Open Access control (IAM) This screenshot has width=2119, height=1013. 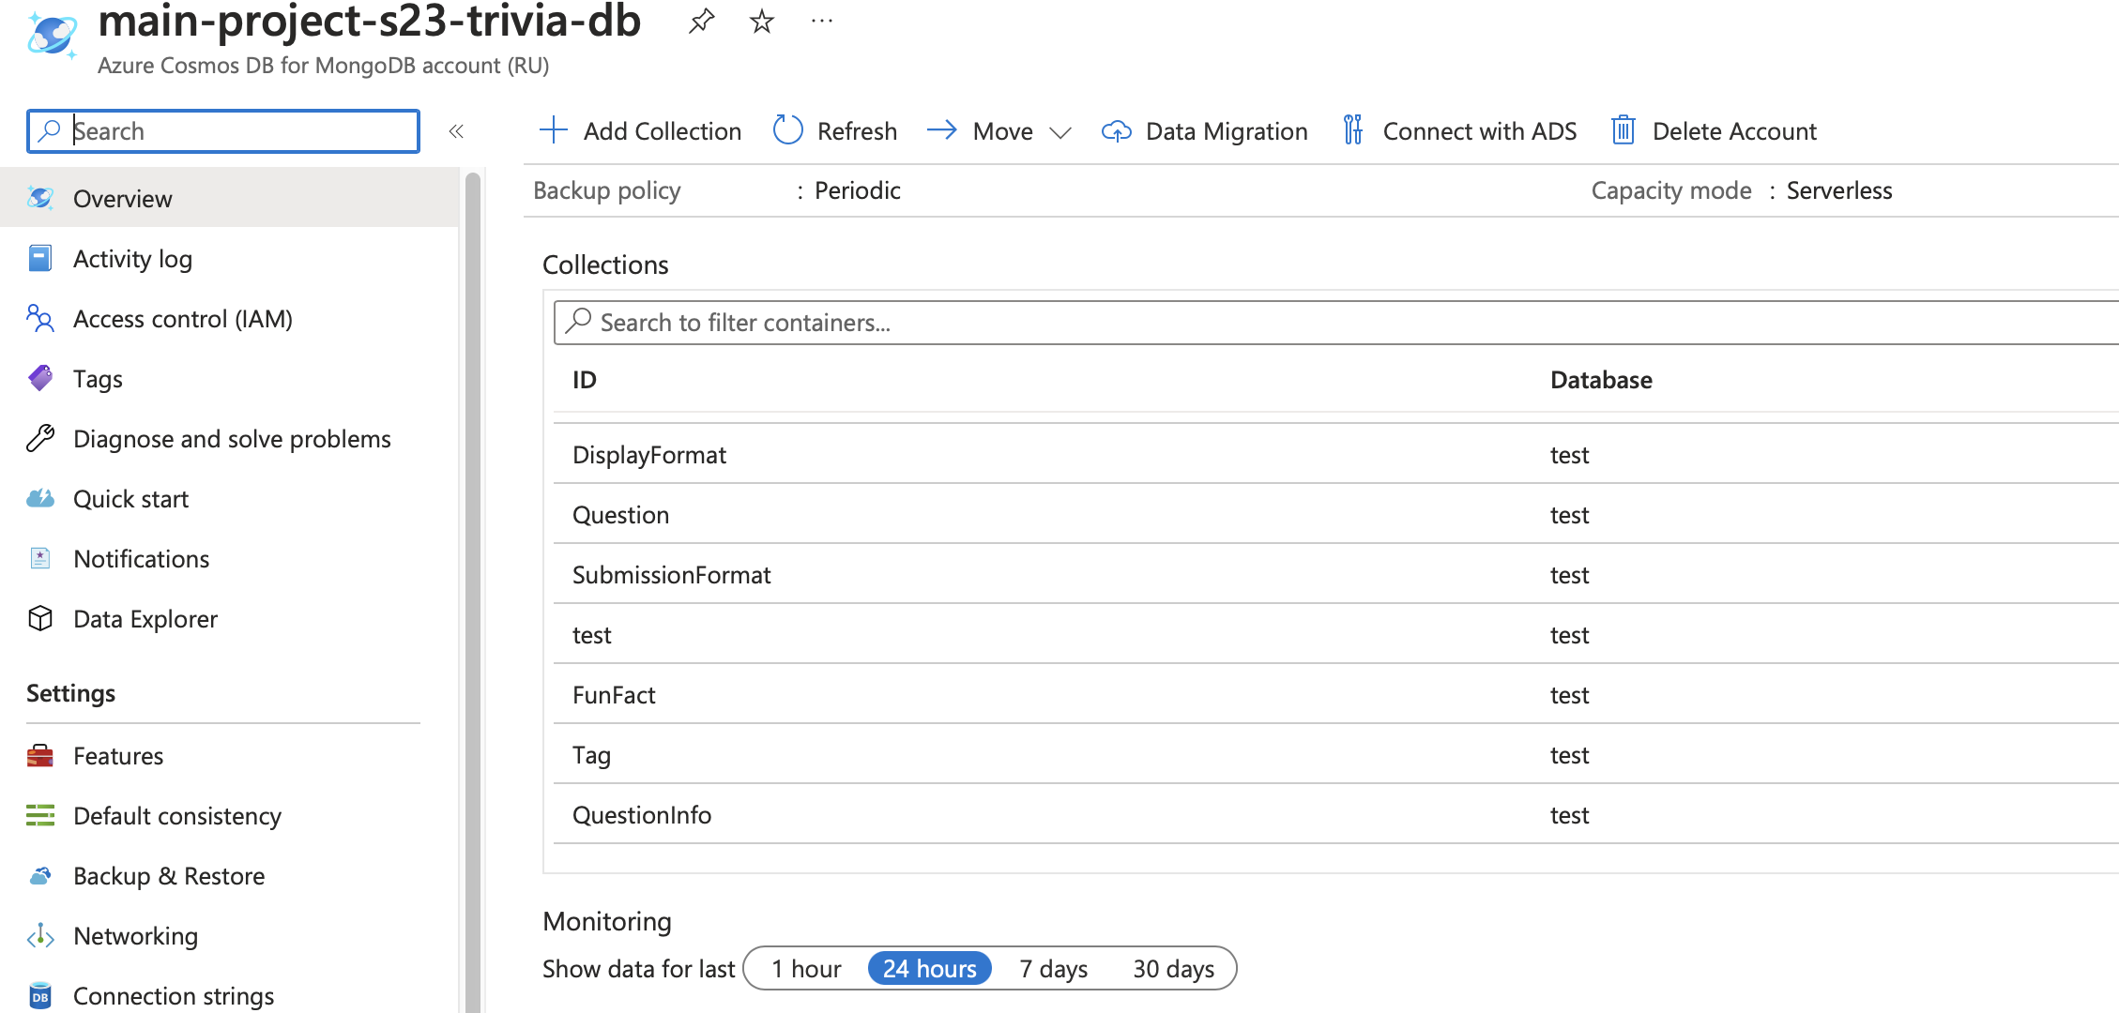tap(229, 319)
